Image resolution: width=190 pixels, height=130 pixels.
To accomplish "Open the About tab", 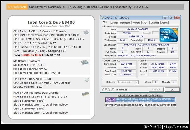I will pyautogui.click(x=164, y=23).
